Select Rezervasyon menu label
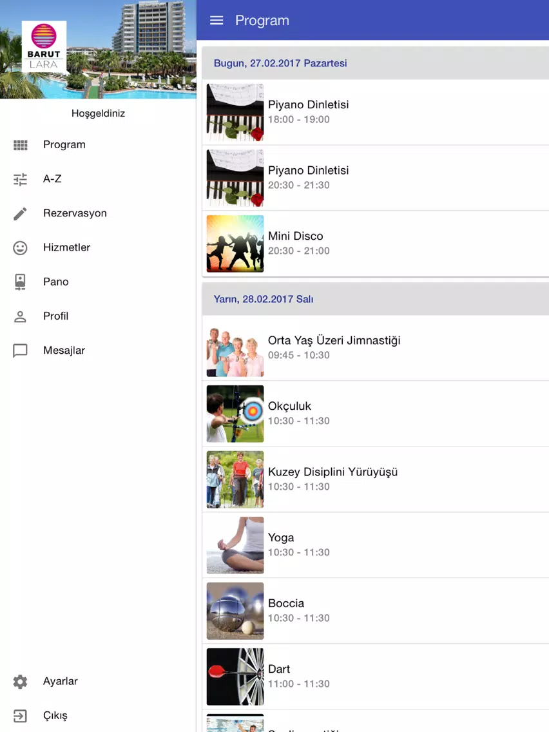Screen dimensions: 549x732 pyautogui.click(x=75, y=213)
